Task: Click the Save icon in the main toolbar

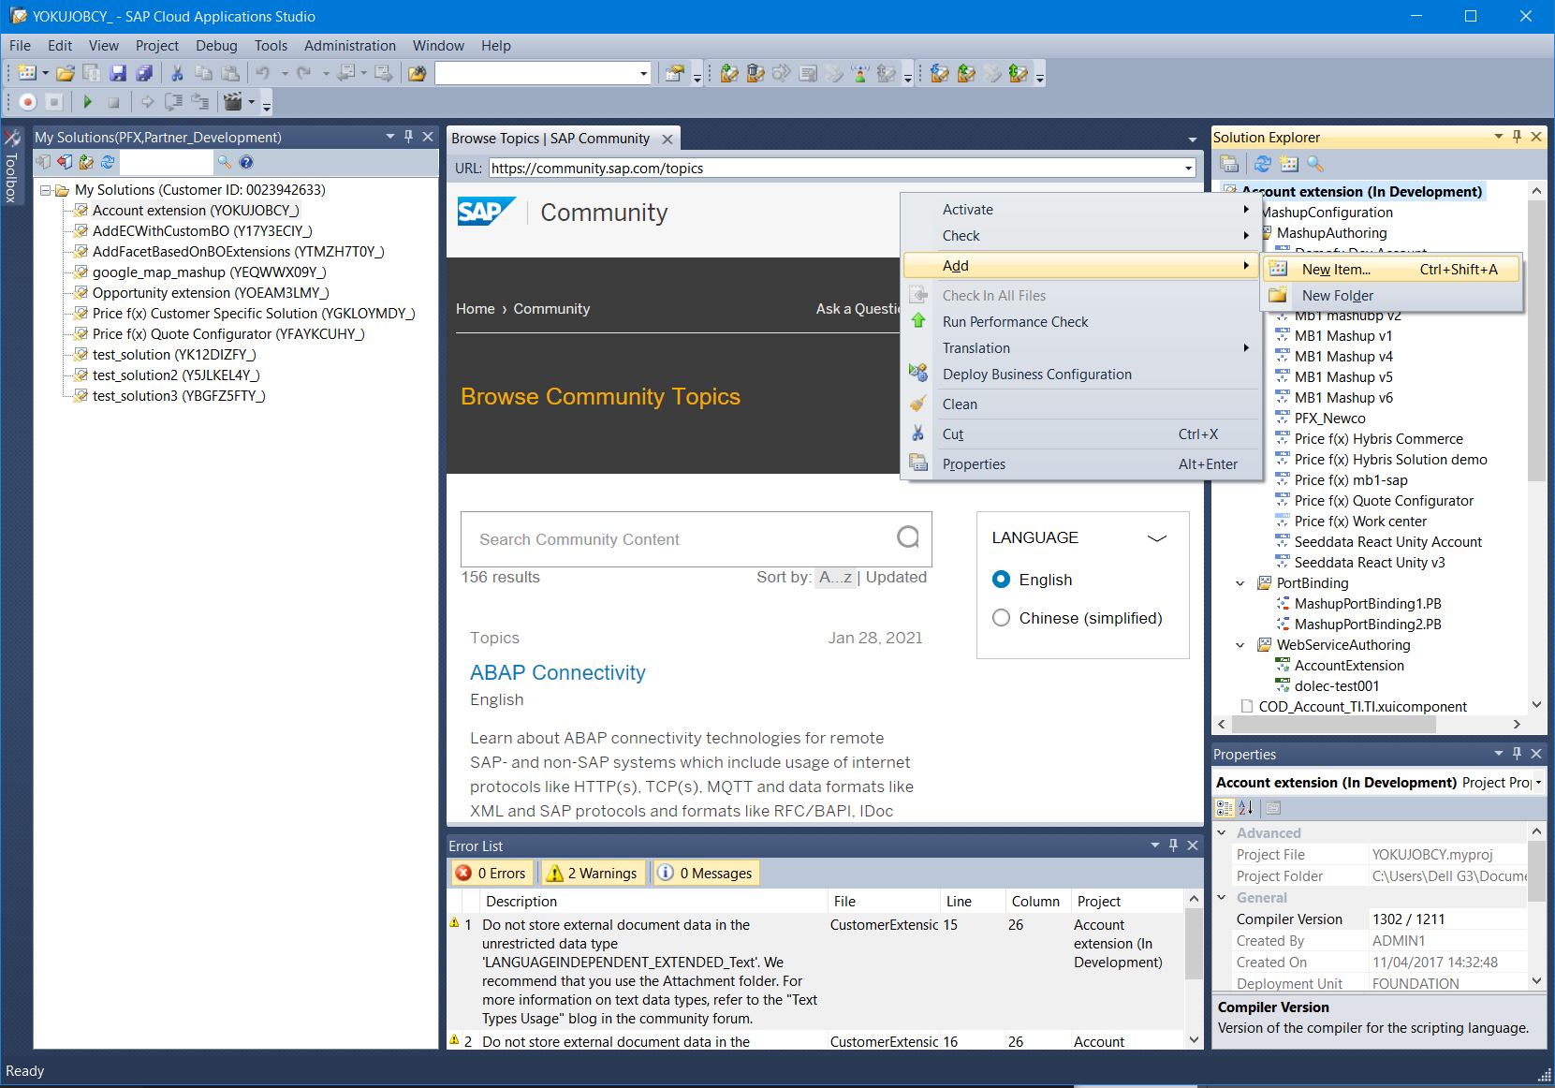Action: coord(118,73)
